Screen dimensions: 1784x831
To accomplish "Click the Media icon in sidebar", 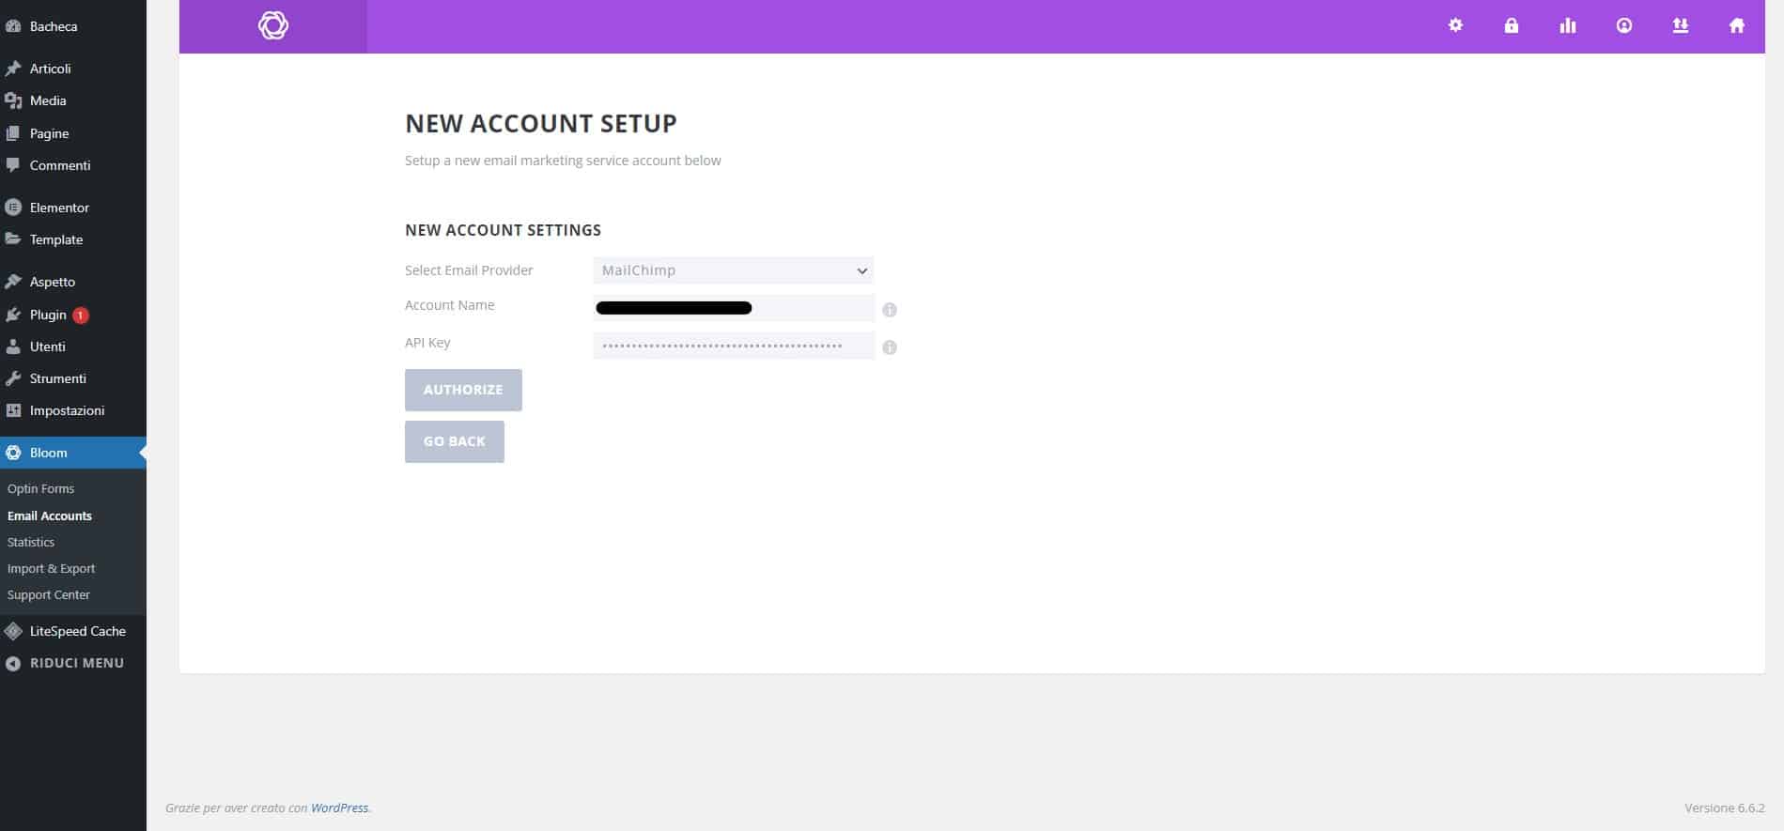I will (13, 100).
